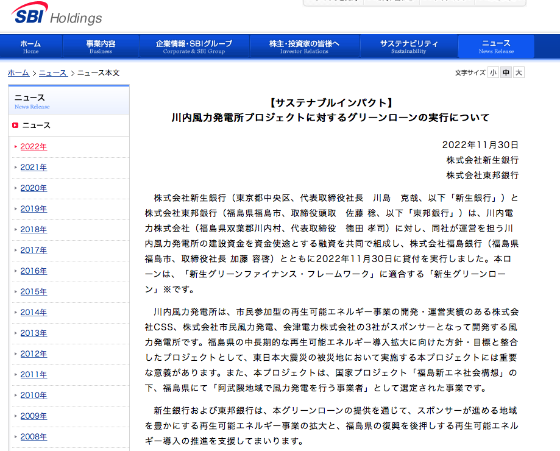Open 2012年 news archive link
Screen dimensions: 560x451
point(34,354)
